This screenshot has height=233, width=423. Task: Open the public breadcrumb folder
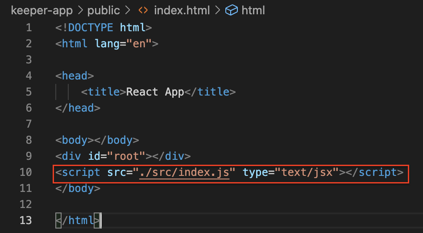pos(104,11)
